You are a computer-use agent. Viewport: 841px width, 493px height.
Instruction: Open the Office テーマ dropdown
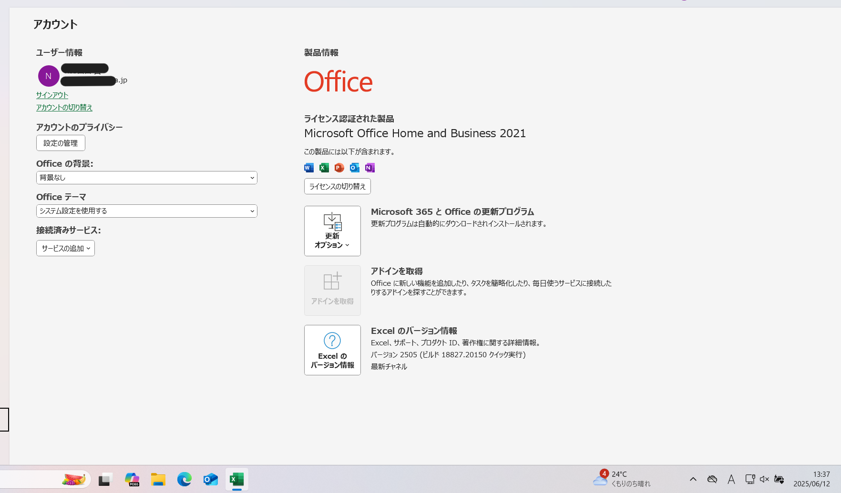click(x=147, y=211)
